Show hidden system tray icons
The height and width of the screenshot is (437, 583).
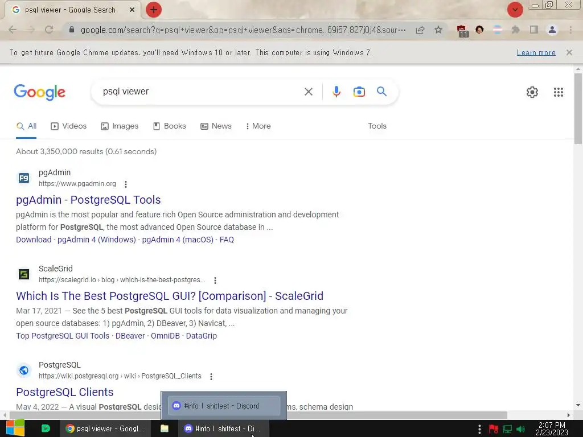[479, 429]
